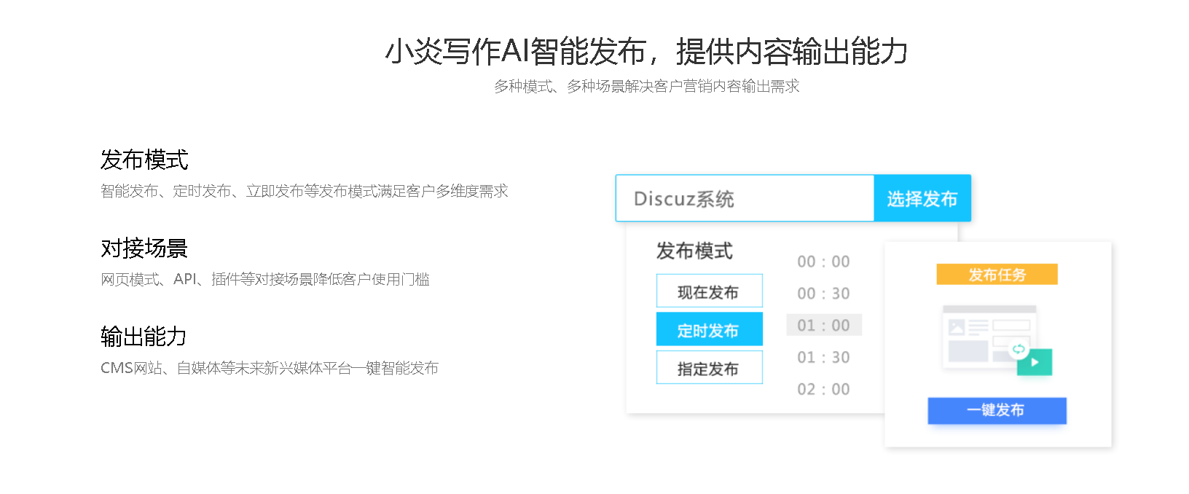This screenshot has width=1189, height=494.
Task: Click the orange 发布任务 label
Action: 997,275
